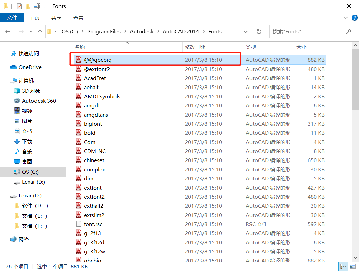359x272 pixels.
Task: Refresh the Fonts folder
Action: [259, 31]
